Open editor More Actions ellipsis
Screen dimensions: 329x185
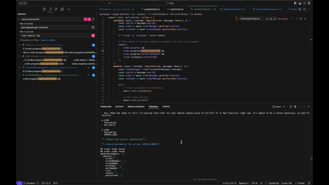point(308,9)
